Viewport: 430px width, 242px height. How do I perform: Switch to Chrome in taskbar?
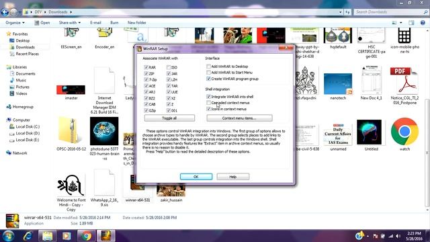(87, 236)
